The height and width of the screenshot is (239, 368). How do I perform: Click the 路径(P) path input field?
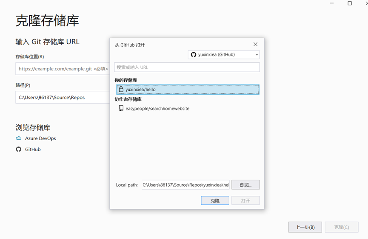(x=63, y=97)
